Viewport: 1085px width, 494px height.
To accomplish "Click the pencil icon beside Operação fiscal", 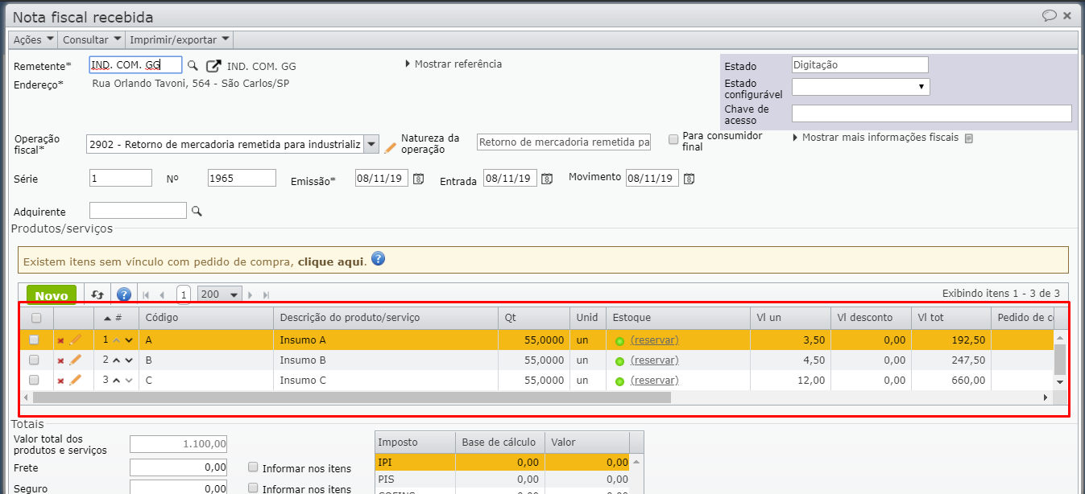I will click(x=390, y=147).
